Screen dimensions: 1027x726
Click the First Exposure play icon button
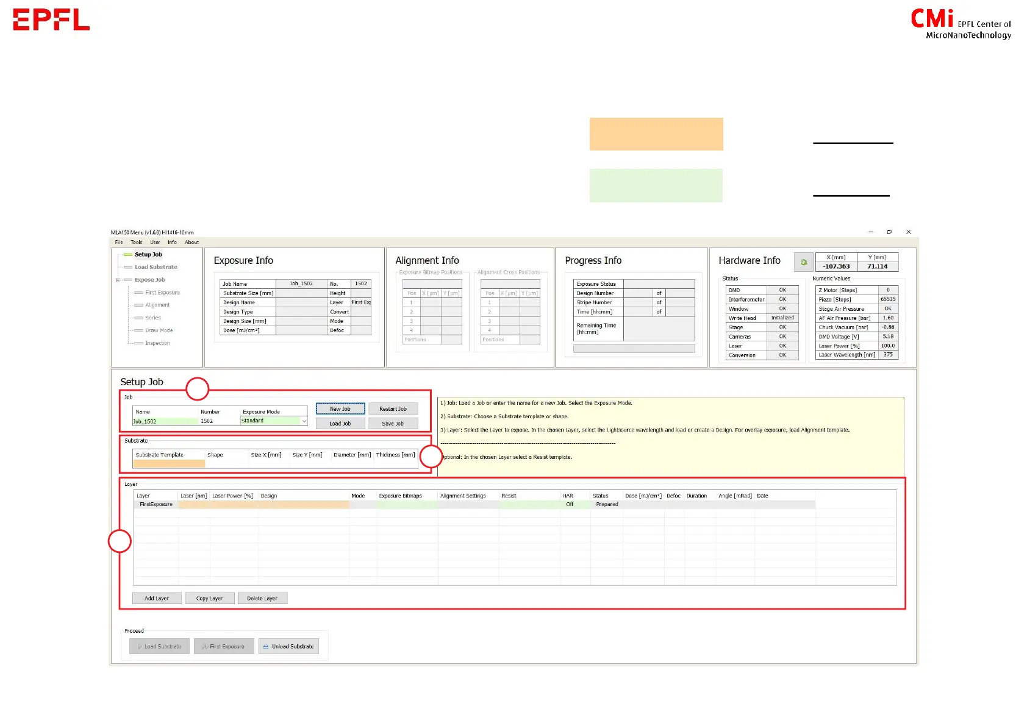pyautogui.click(x=223, y=646)
